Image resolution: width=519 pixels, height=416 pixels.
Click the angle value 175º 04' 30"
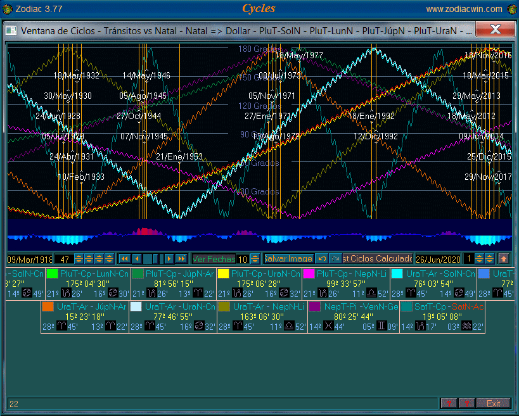87,284
